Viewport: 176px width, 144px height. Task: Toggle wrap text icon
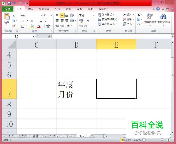coord(72,15)
